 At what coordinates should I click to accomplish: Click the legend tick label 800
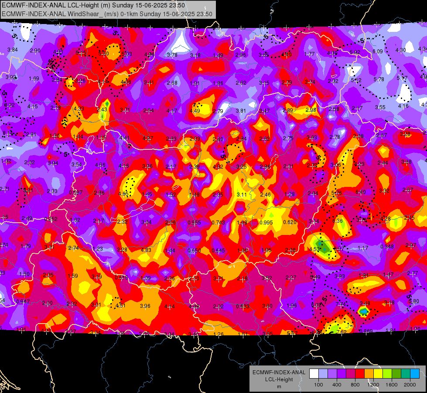coord(355,385)
